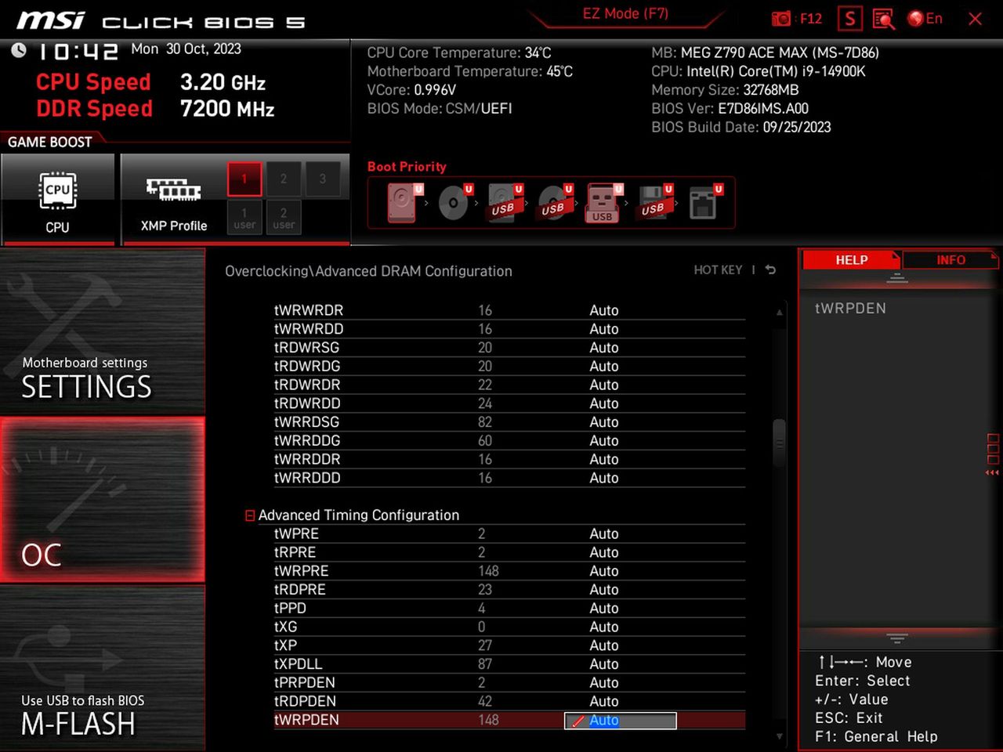Select the USB CD boot device icon

click(x=553, y=203)
